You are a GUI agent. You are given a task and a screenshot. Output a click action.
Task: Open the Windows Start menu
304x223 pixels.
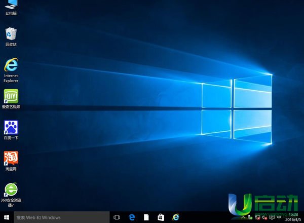click(x=6, y=217)
